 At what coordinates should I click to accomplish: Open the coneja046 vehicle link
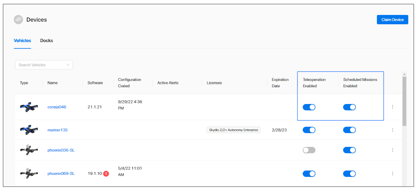(x=57, y=107)
